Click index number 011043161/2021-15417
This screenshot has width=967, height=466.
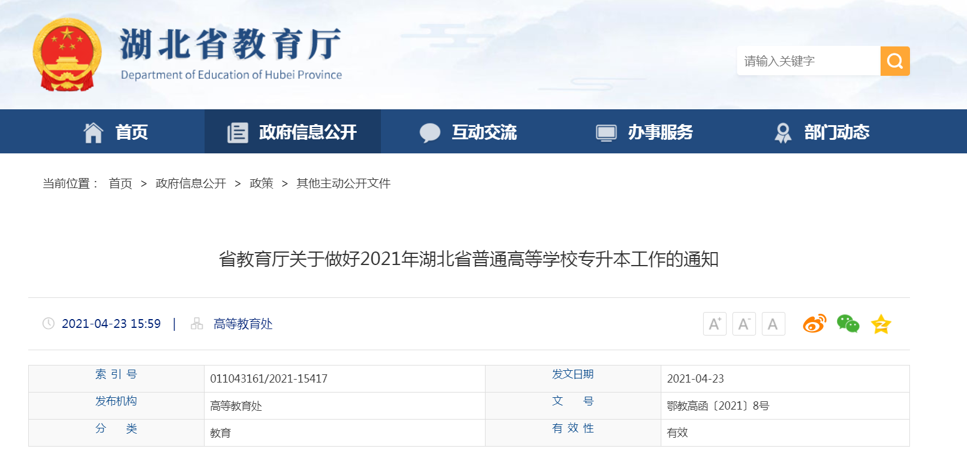pos(269,379)
